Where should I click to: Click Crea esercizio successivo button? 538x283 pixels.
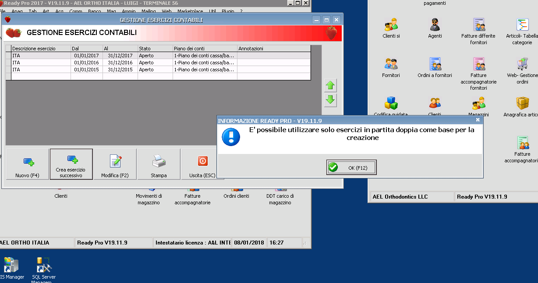point(71,164)
